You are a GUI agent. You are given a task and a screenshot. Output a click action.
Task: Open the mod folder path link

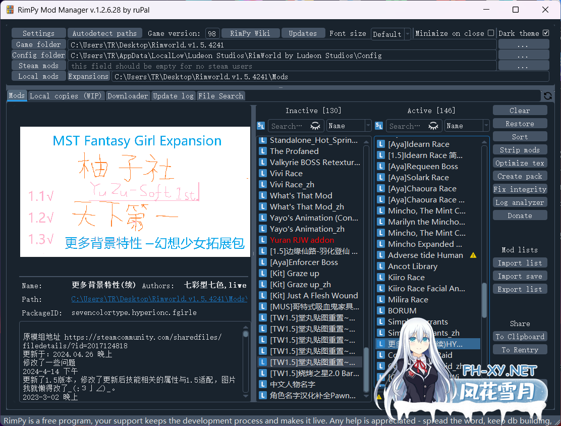point(159,299)
